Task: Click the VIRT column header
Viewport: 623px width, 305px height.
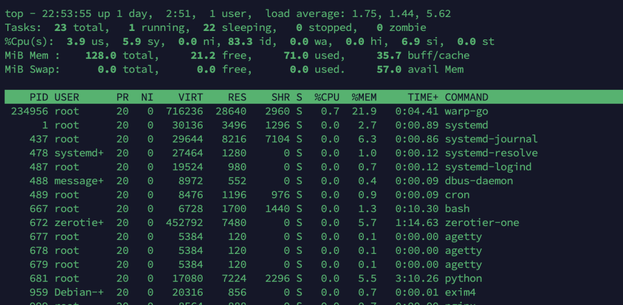Action: coord(190,97)
